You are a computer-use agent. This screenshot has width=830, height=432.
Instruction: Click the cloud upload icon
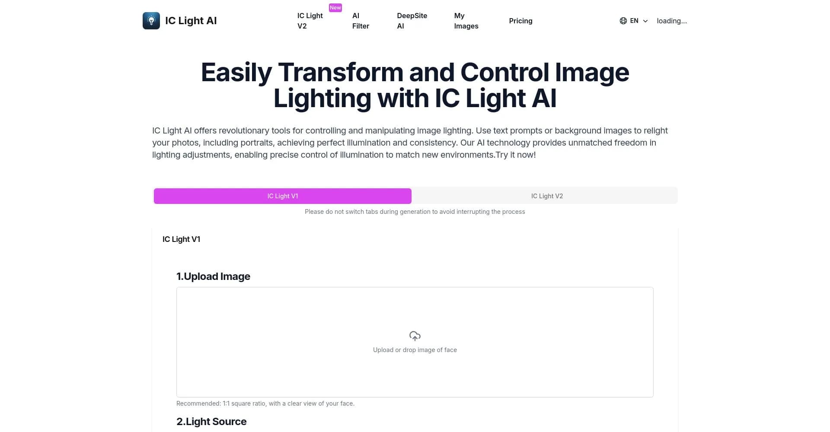click(x=415, y=336)
